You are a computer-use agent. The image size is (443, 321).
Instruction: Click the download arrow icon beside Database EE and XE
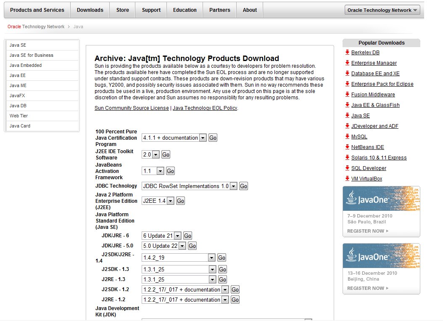click(347, 73)
